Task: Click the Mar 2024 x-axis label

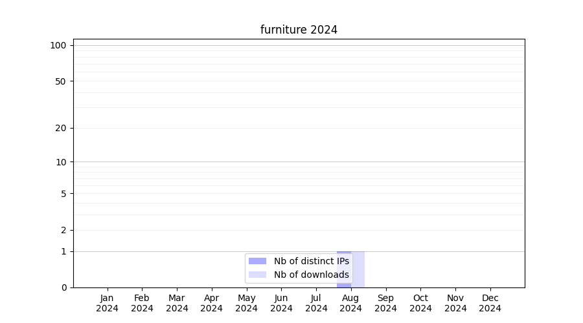Action: point(177,303)
